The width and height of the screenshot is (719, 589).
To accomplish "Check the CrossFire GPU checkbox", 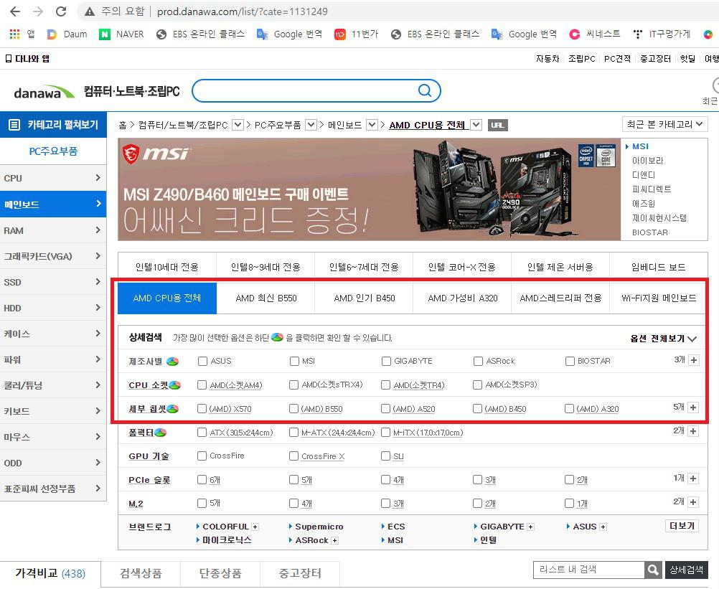I will point(202,456).
